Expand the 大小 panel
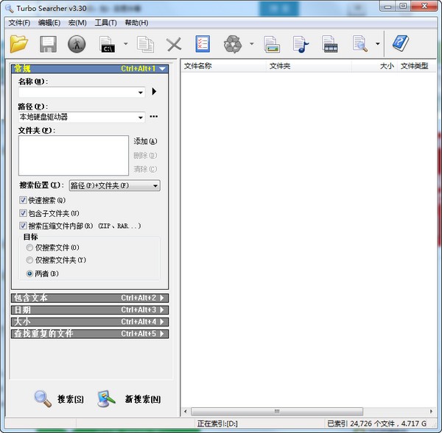The width and height of the screenshot is (442, 433). pos(90,322)
